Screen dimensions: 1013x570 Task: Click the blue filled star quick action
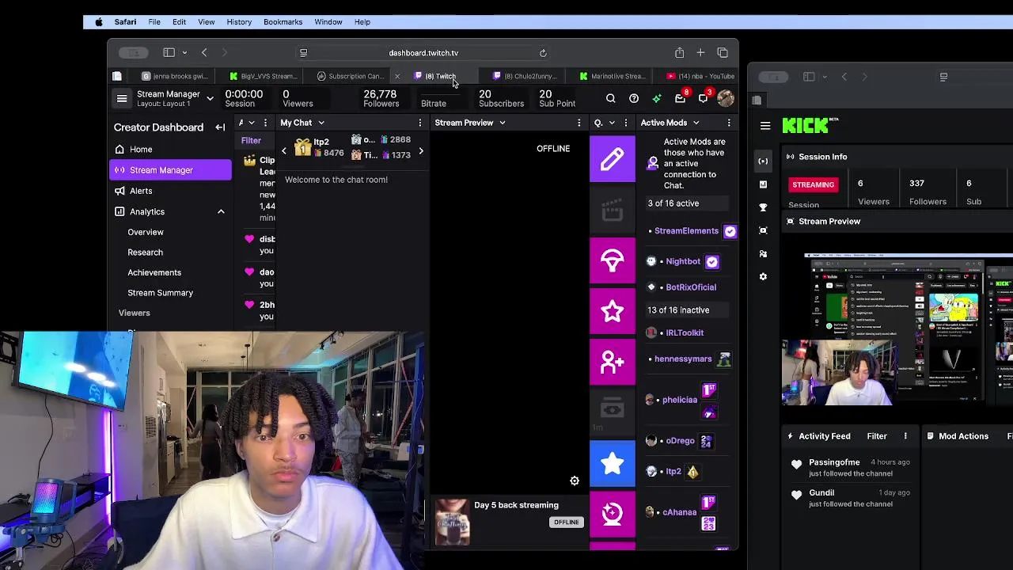pyautogui.click(x=612, y=463)
